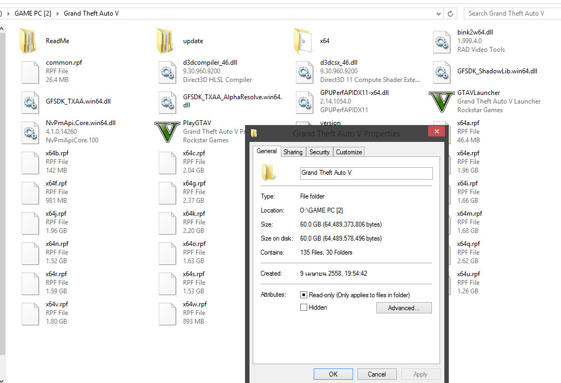Select the x64a.rpf file name

468,123
